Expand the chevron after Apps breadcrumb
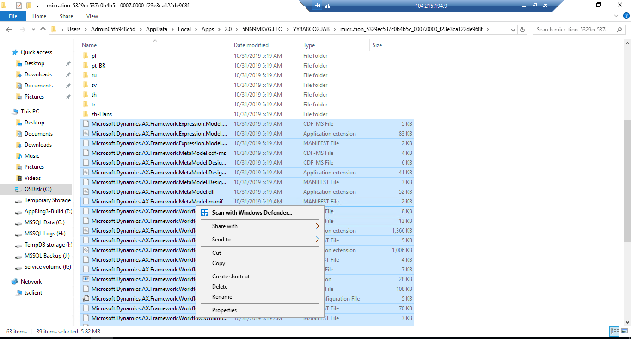631x339 pixels. 219,29
